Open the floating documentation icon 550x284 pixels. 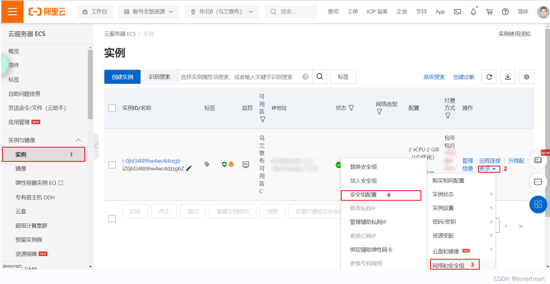538,160
